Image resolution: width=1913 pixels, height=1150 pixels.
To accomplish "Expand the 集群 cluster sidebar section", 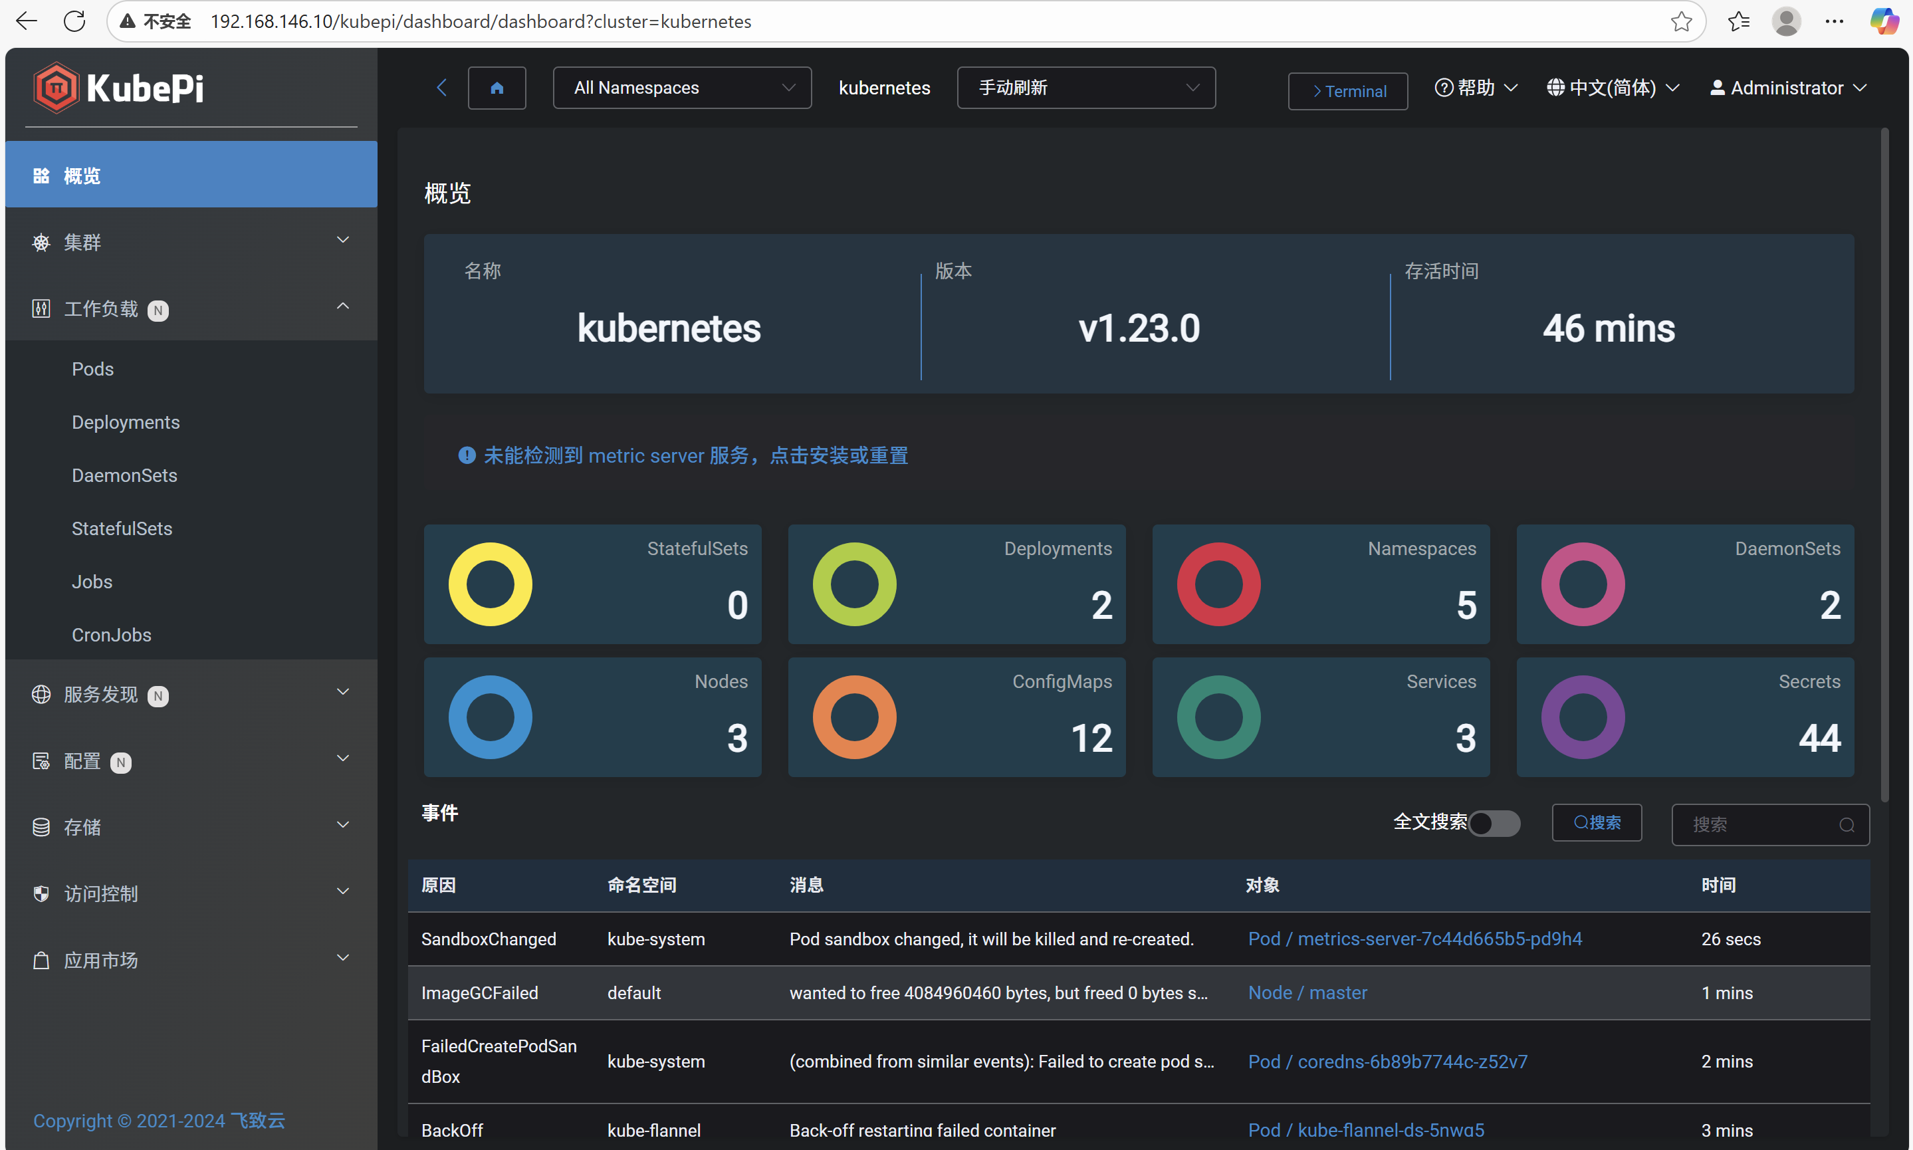I will tap(191, 243).
